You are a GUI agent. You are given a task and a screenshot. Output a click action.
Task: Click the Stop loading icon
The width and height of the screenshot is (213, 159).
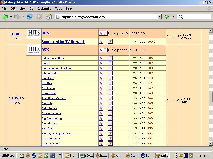(x=39, y=17)
